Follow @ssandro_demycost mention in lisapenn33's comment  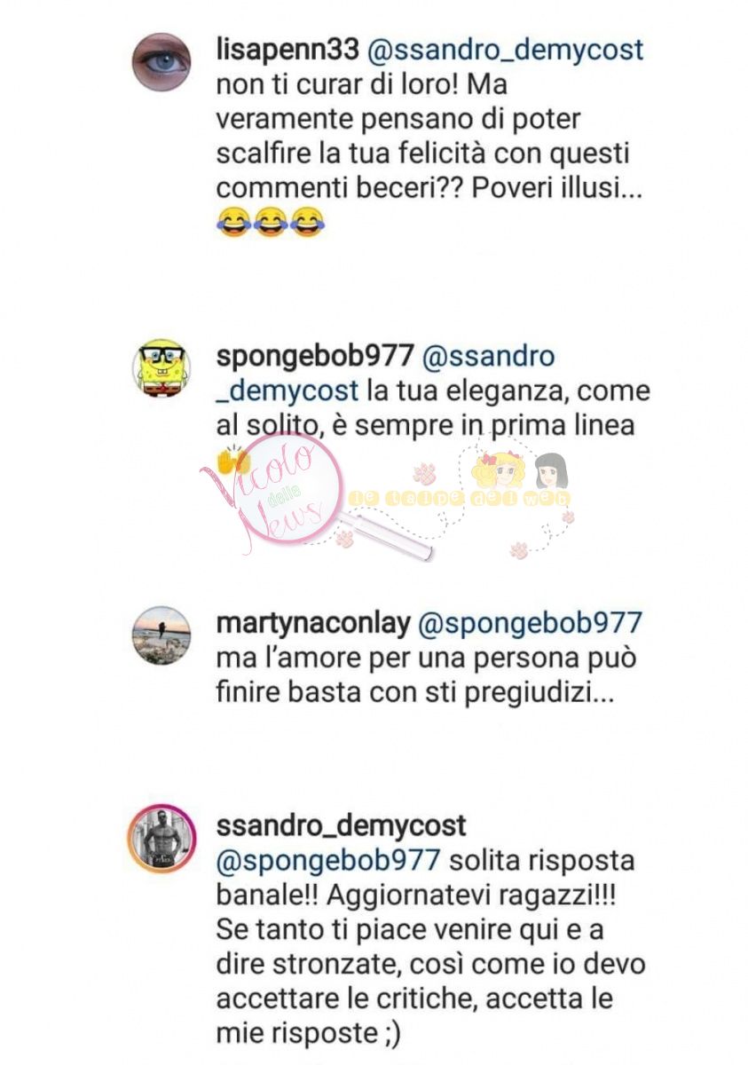505,51
